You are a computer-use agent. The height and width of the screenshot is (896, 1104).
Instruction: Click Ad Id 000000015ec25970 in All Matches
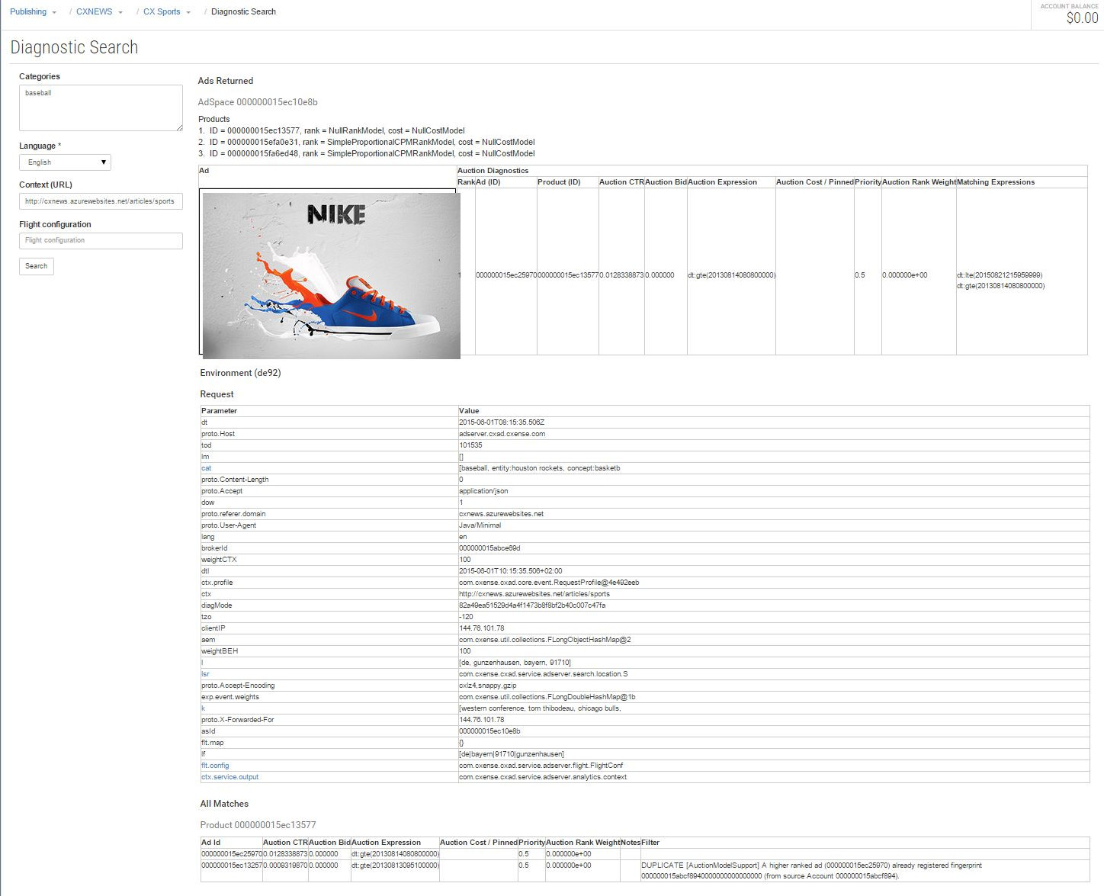click(x=232, y=854)
